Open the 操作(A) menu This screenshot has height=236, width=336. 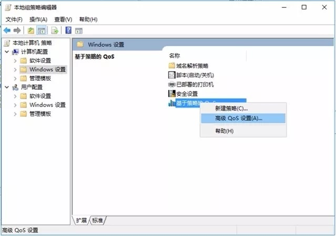pos(38,19)
